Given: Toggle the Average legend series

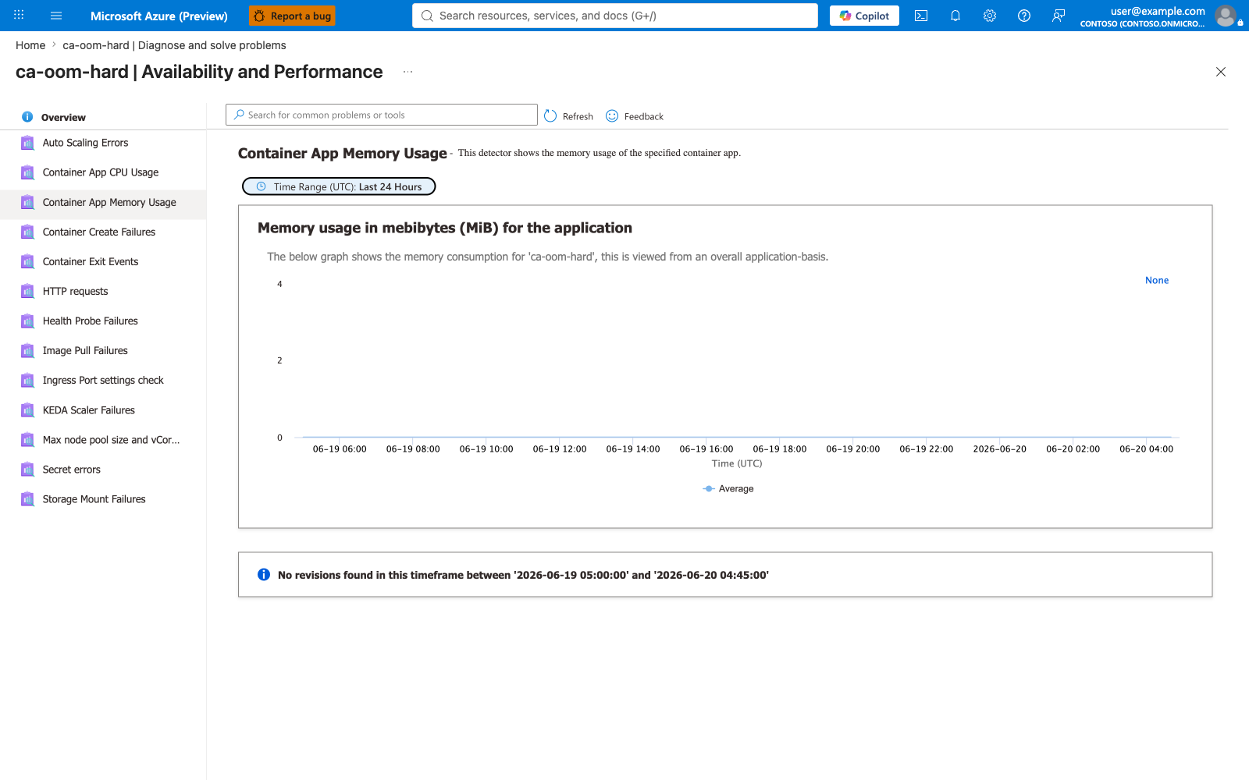Looking at the screenshot, I should [x=728, y=488].
